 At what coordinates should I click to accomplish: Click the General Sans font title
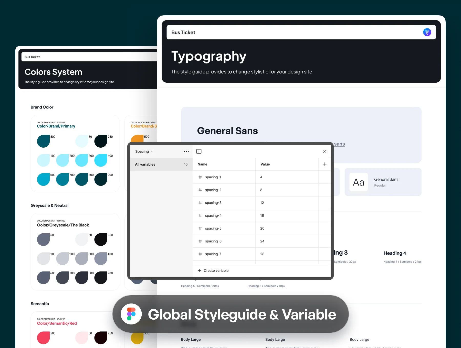tap(227, 131)
